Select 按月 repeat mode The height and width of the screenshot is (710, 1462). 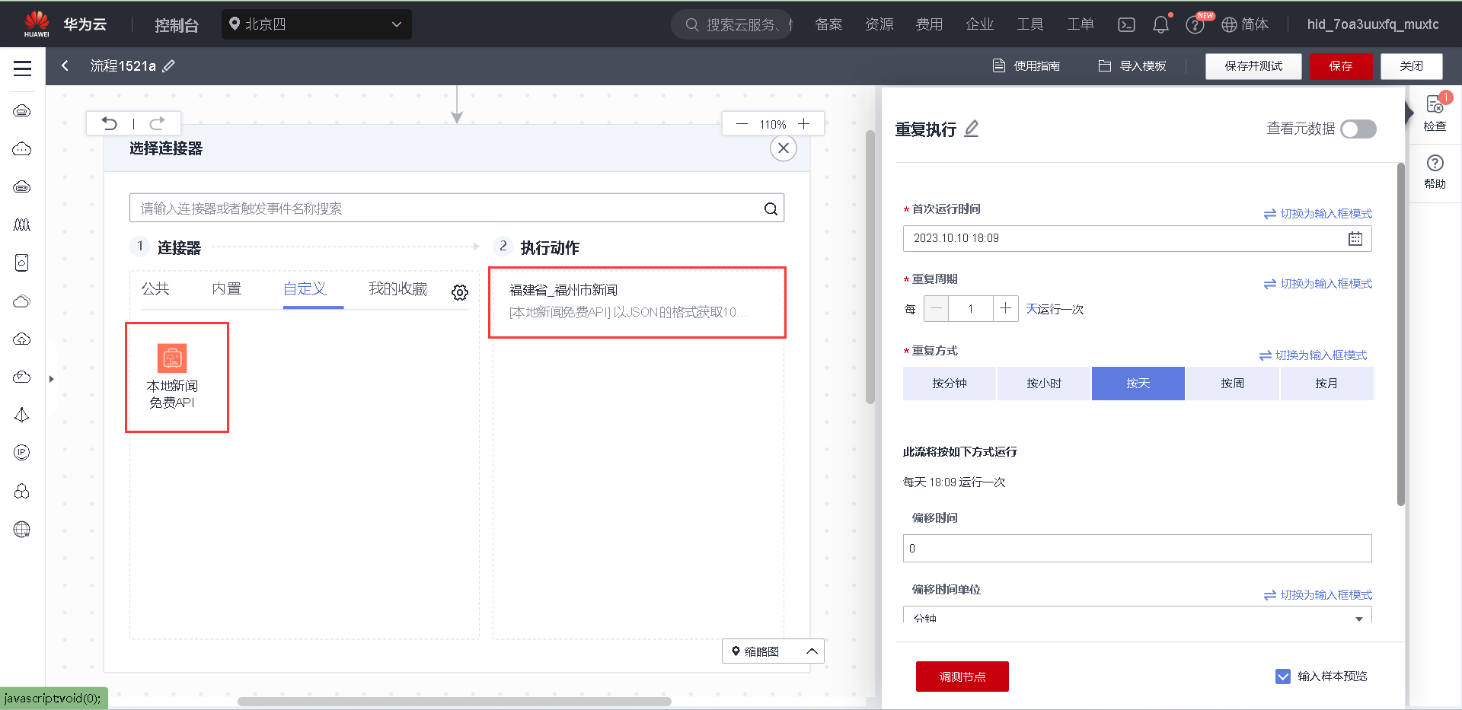tap(1326, 384)
